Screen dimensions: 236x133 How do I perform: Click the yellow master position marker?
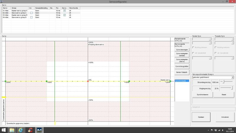(x=55, y=123)
